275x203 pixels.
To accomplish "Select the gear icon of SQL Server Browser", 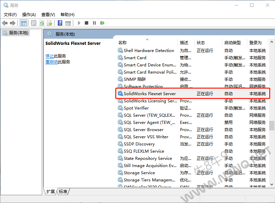I will (x=120, y=130).
